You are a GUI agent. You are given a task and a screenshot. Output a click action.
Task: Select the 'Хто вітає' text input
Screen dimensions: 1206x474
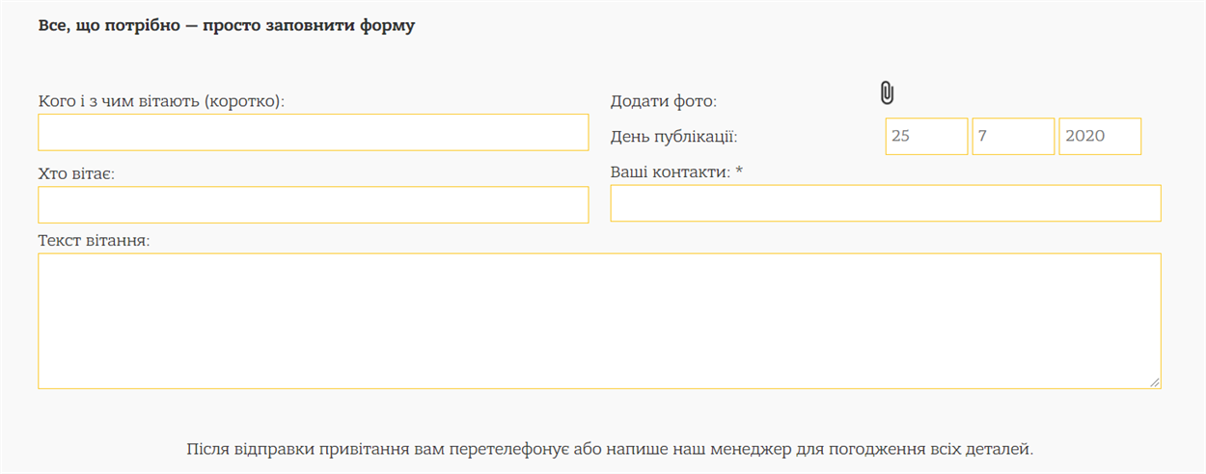tap(313, 204)
